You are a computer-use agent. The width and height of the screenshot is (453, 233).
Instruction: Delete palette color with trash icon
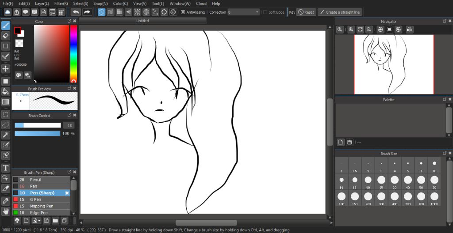coord(349,142)
